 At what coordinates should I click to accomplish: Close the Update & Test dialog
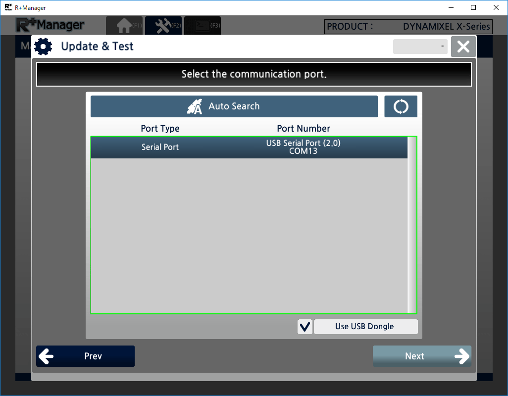point(463,47)
